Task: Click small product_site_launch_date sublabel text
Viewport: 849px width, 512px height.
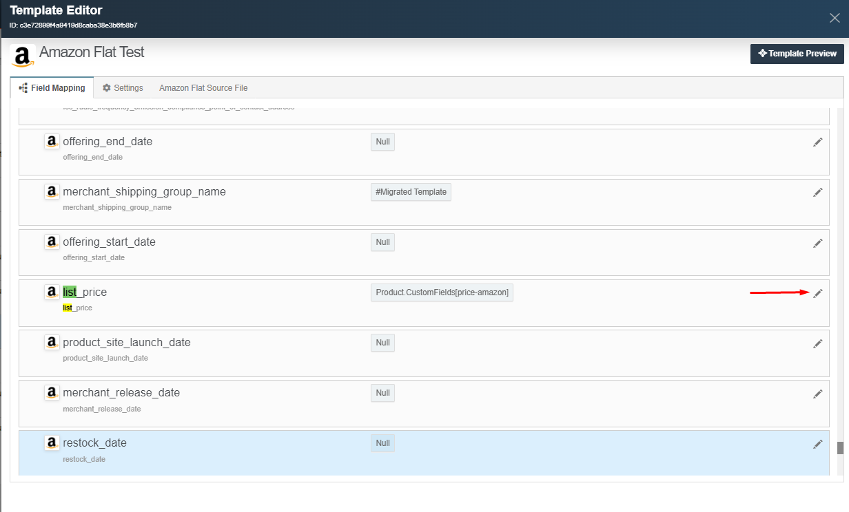Action: pyautogui.click(x=105, y=359)
